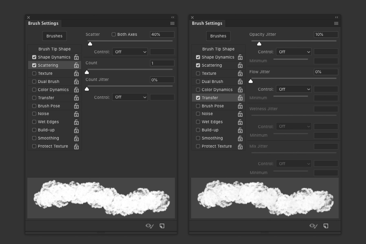Click Dual Brush lock icon in left panel
The width and height of the screenshot is (366, 244).
click(76, 81)
